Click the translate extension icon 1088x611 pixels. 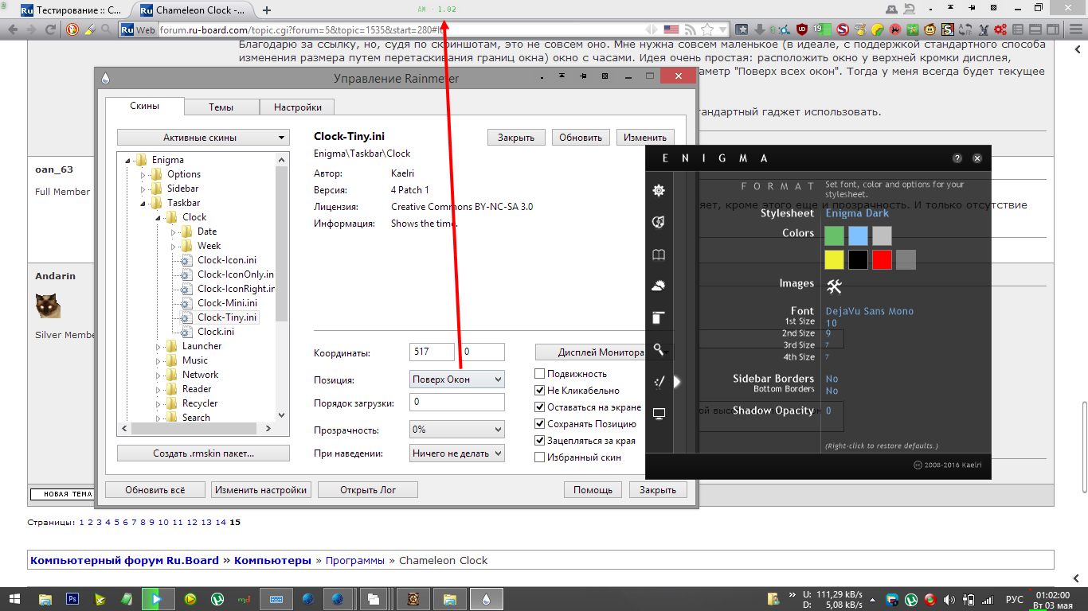[965, 29]
